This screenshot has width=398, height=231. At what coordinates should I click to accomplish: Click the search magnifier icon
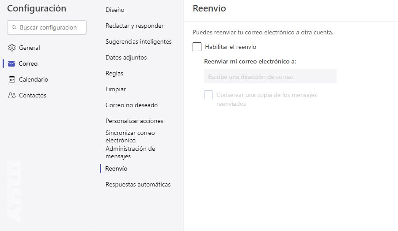(x=15, y=27)
